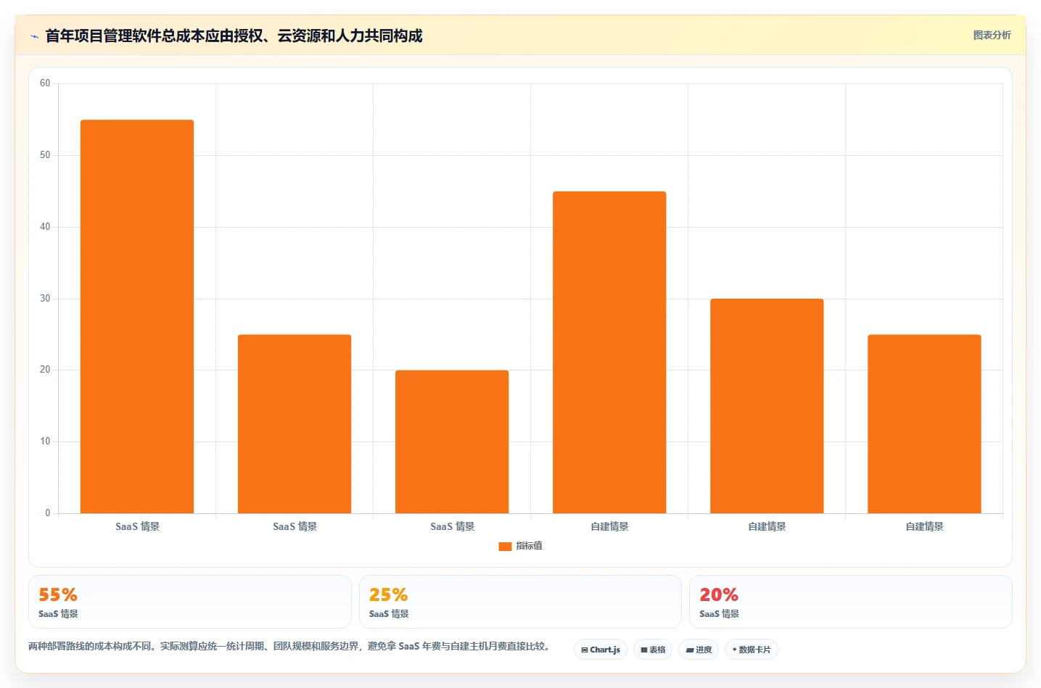Click the y-axis label 10
The width and height of the screenshot is (1041, 688).
pyautogui.click(x=45, y=442)
